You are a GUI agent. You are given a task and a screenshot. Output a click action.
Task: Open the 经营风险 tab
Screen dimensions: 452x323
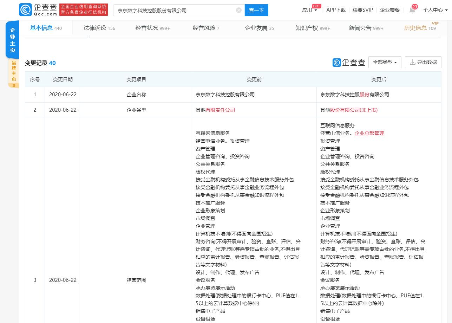(206, 28)
